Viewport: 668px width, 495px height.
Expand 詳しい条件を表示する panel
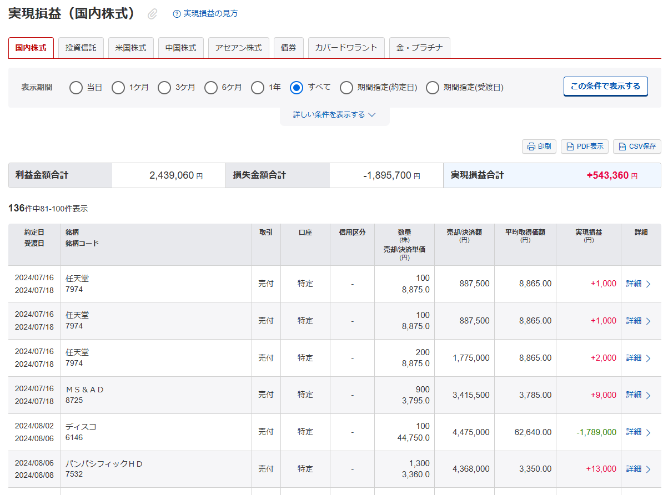[x=334, y=115]
